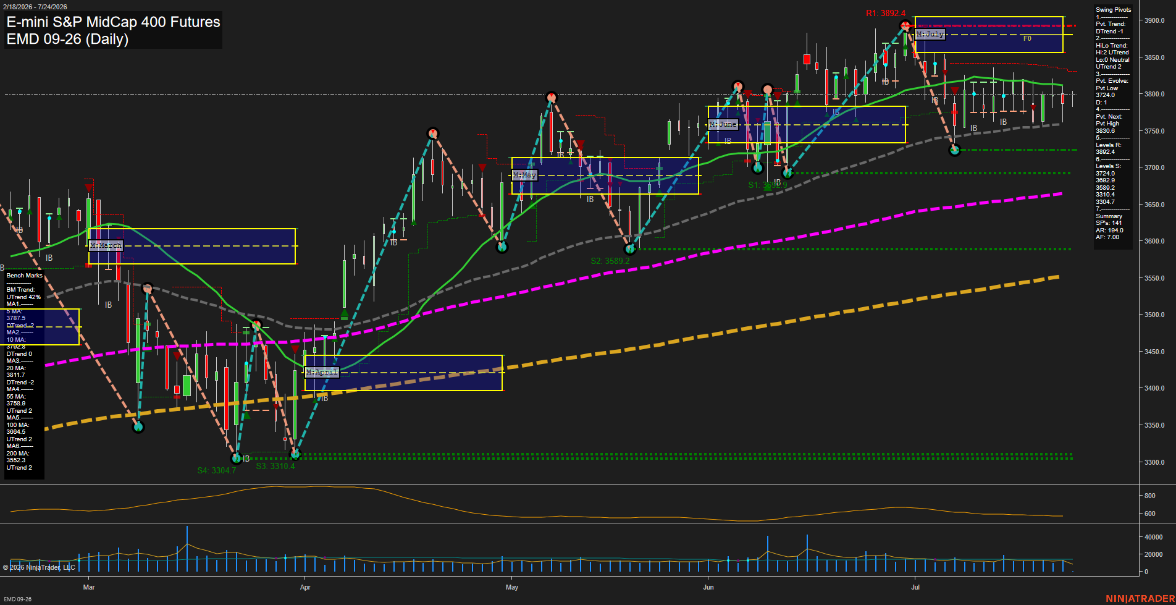Click the 3900.0 price axis label
Viewport: 1176px width, 605px height.
click(x=1154, y=20)
